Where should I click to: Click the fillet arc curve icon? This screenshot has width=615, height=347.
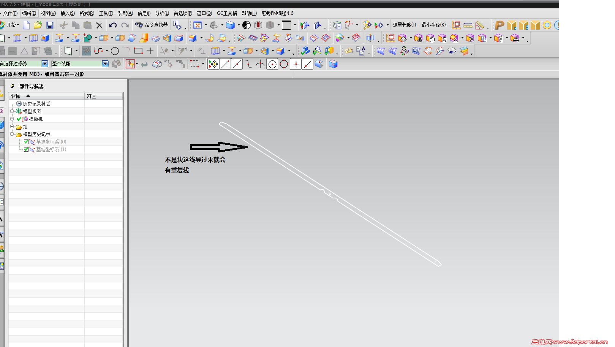(x=126, y=51)
